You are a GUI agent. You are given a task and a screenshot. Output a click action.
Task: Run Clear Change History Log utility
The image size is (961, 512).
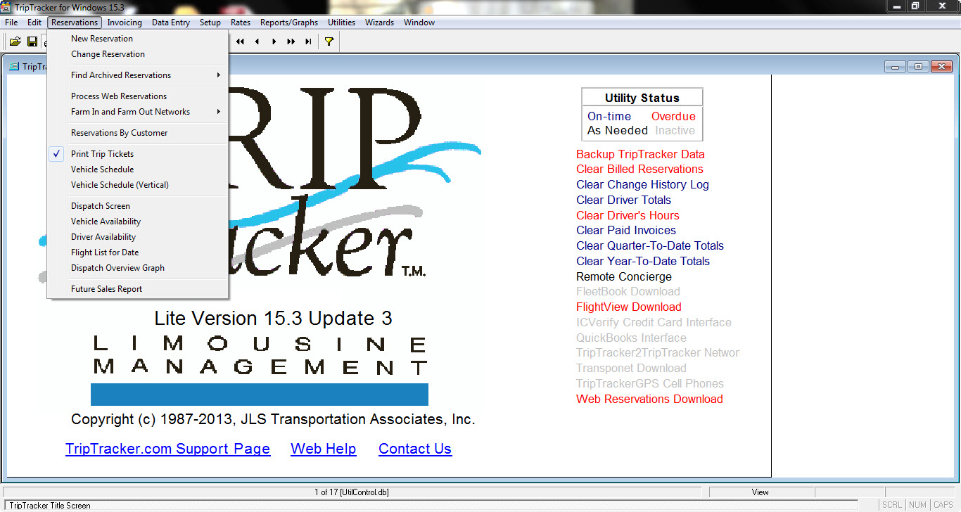tap(642, 184)
